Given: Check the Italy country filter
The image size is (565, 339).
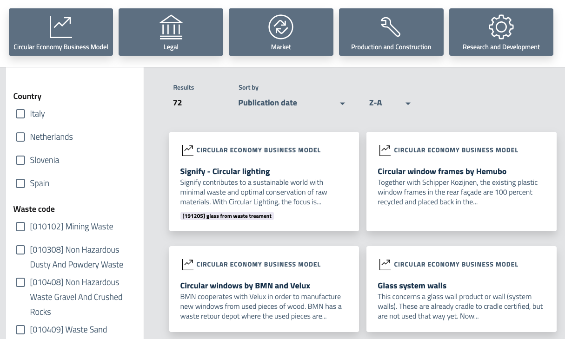Looking at the screenshot, I should (20, 114).
